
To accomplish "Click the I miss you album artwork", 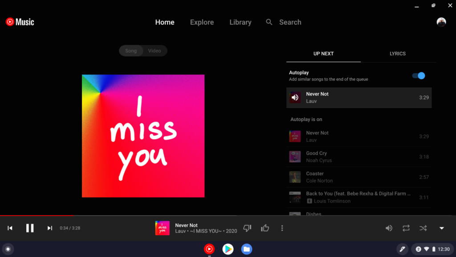I will [143, 136].
